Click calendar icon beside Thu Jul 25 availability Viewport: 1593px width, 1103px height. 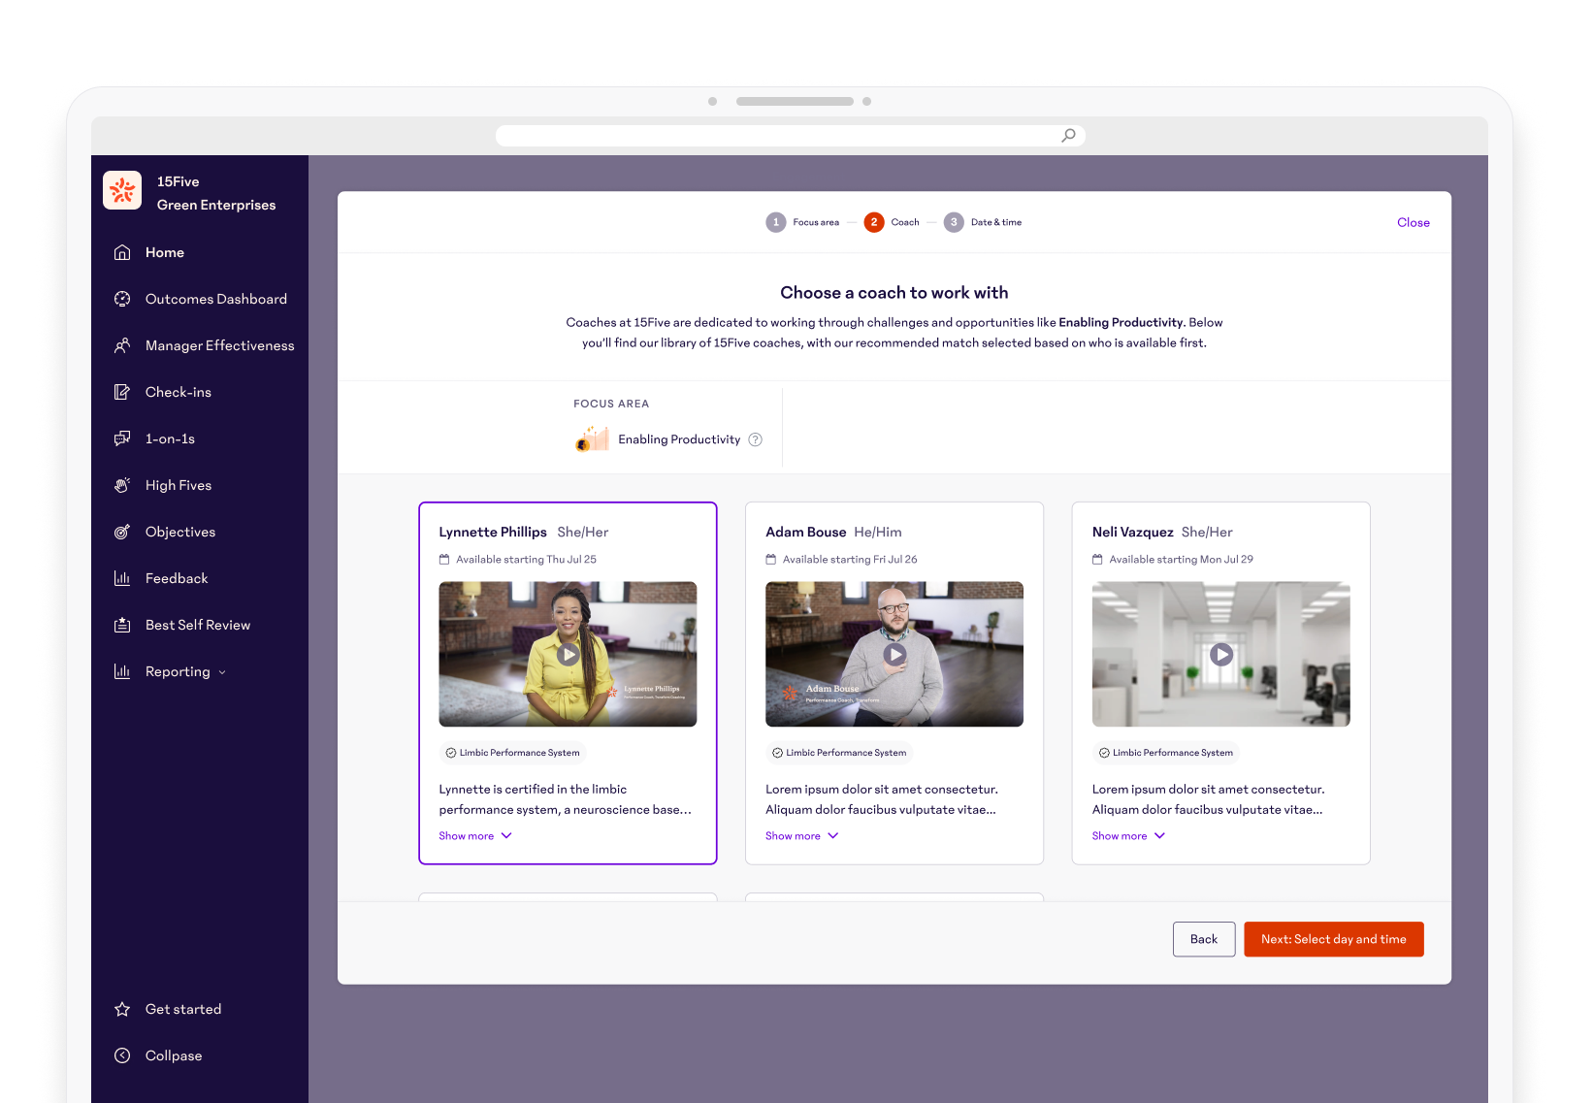444,560
